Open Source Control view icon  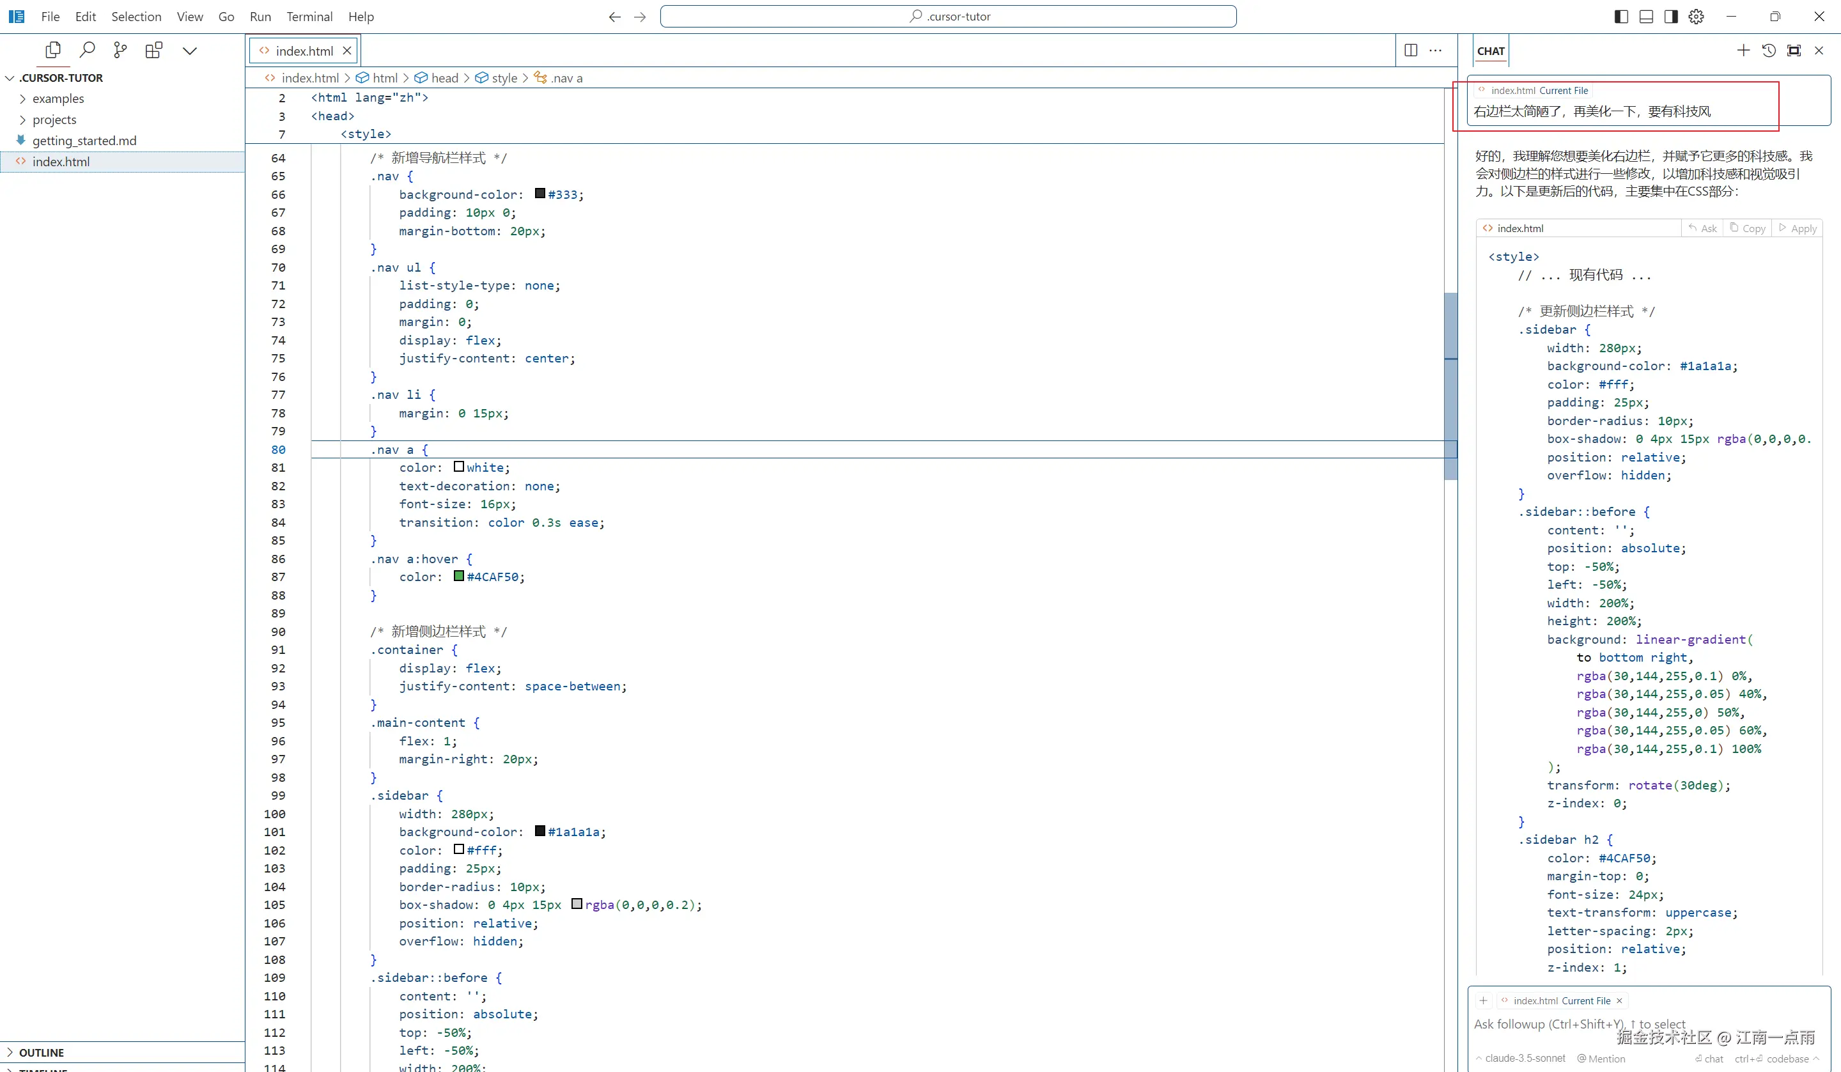121,50
